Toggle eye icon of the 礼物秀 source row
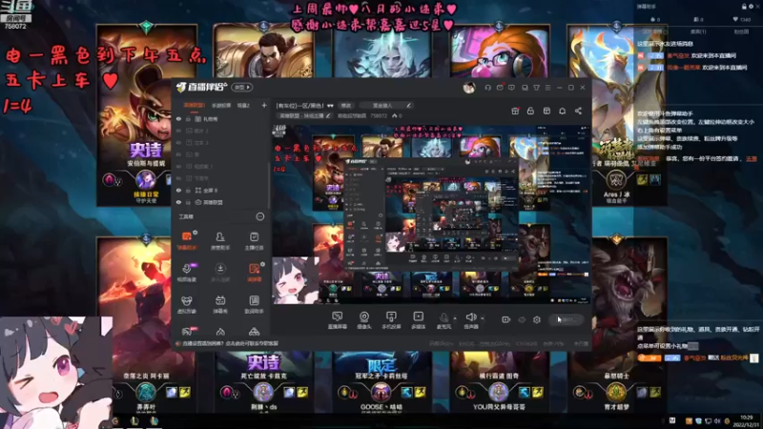Viewport: 763px width, 429px height. 178,118
